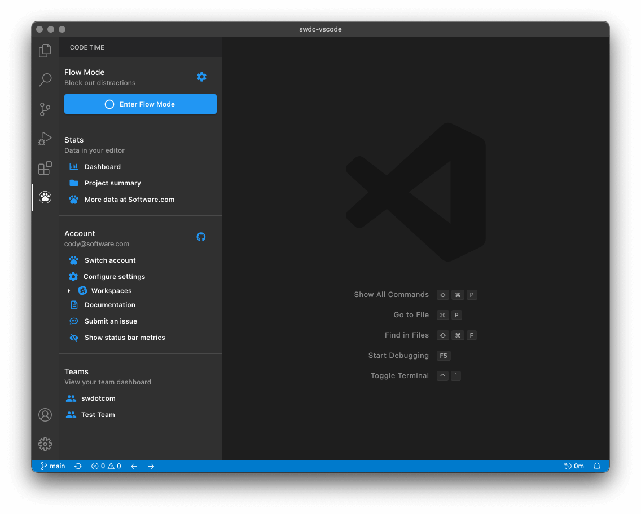Open the notifications bell in status bar
This screenshot has width=641, height=514.
coord(597,466)
